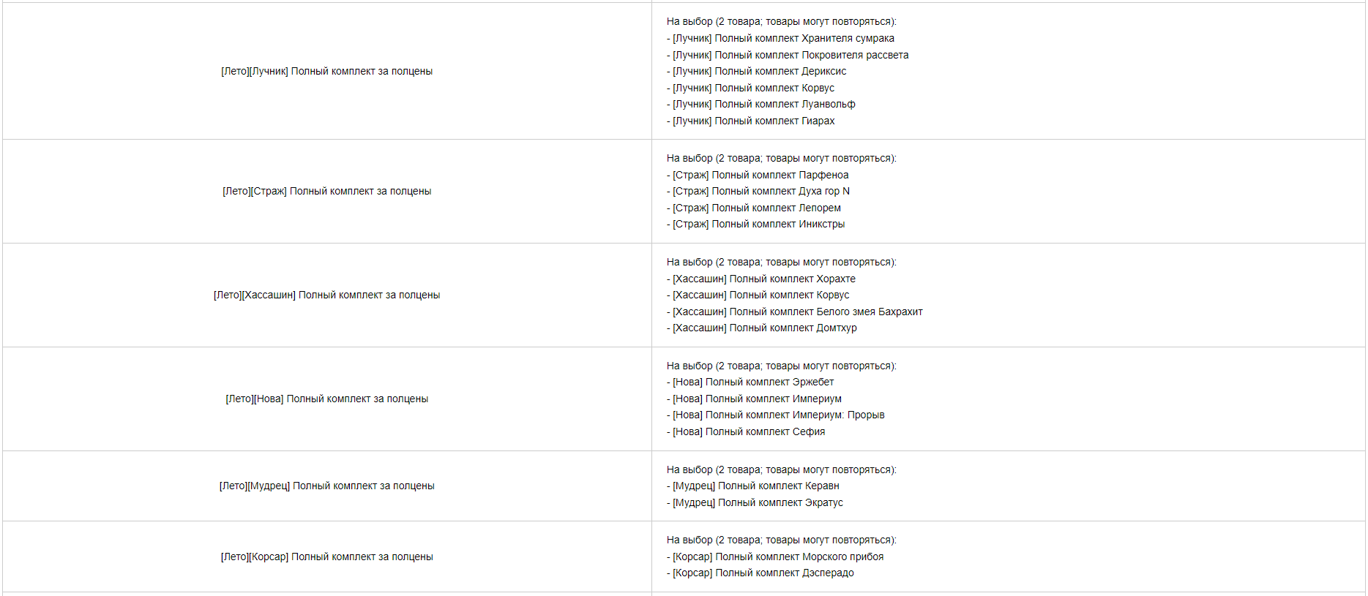Click '[Лучник] Полный комплект Хранителя сумрака' entry
1368x596 pixels.
pyautogui.click(x=780, y=38)
